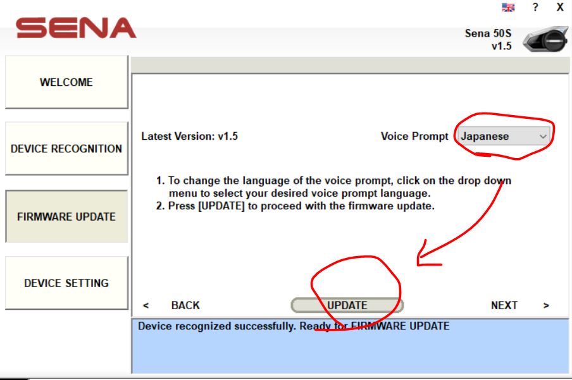Click the Latest Version v1.5 text

coord(189,136)
